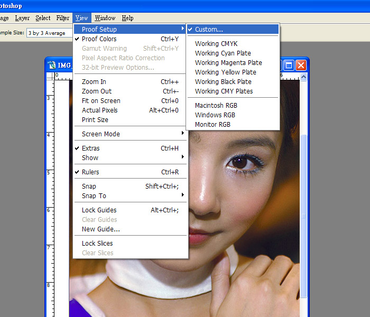Close the IMG document window
This screenshot has width=370, height=317.
point(301,65)
